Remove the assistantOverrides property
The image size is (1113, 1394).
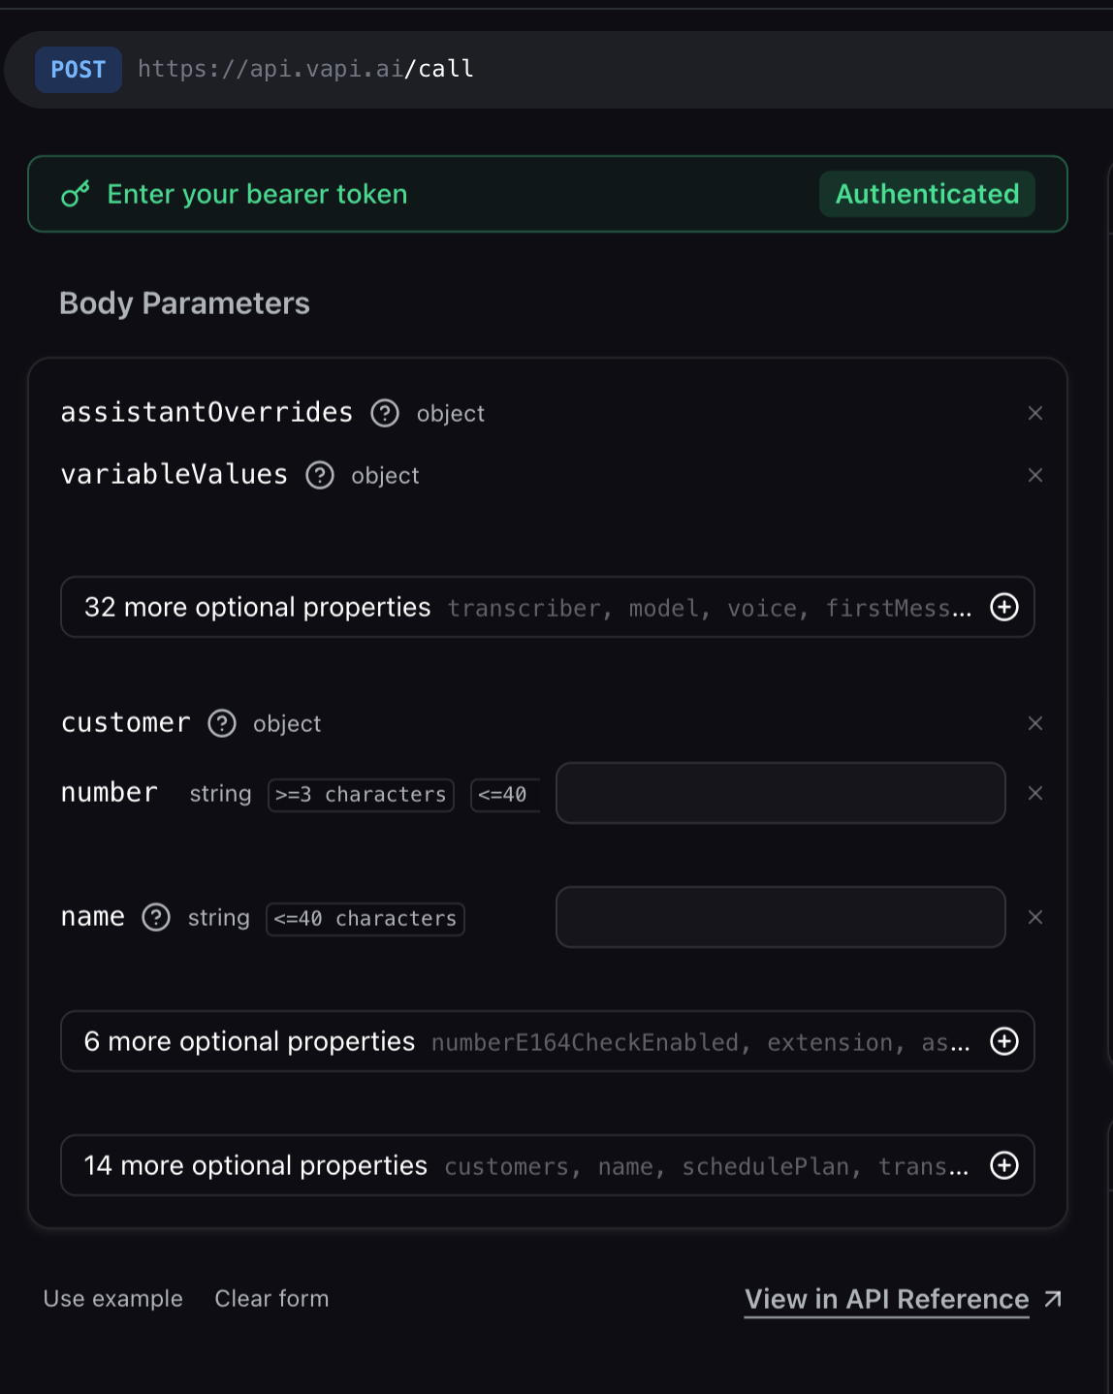[1035, 413]
